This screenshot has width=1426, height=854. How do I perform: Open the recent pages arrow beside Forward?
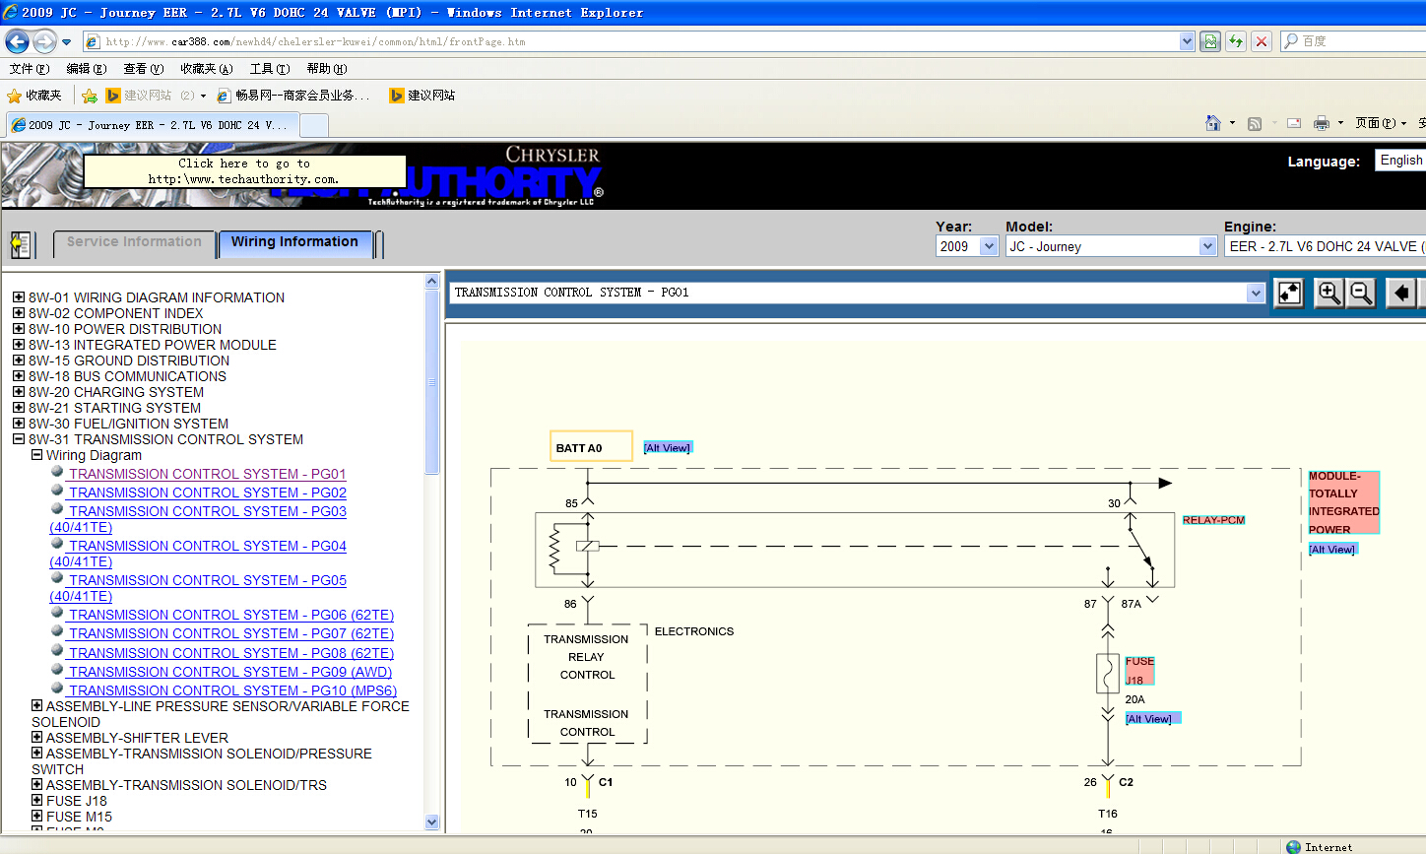point(66,42)
